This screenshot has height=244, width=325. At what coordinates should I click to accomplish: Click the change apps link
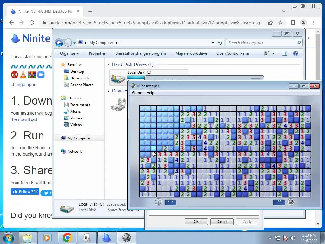click(23, 85)
